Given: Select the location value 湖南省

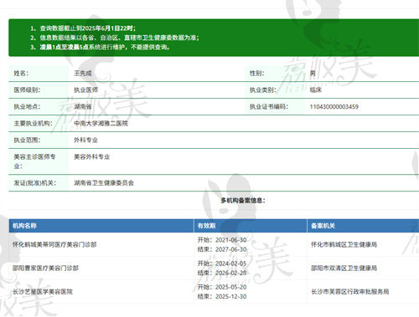Looking at the screenshot, I should coord(83,106).
